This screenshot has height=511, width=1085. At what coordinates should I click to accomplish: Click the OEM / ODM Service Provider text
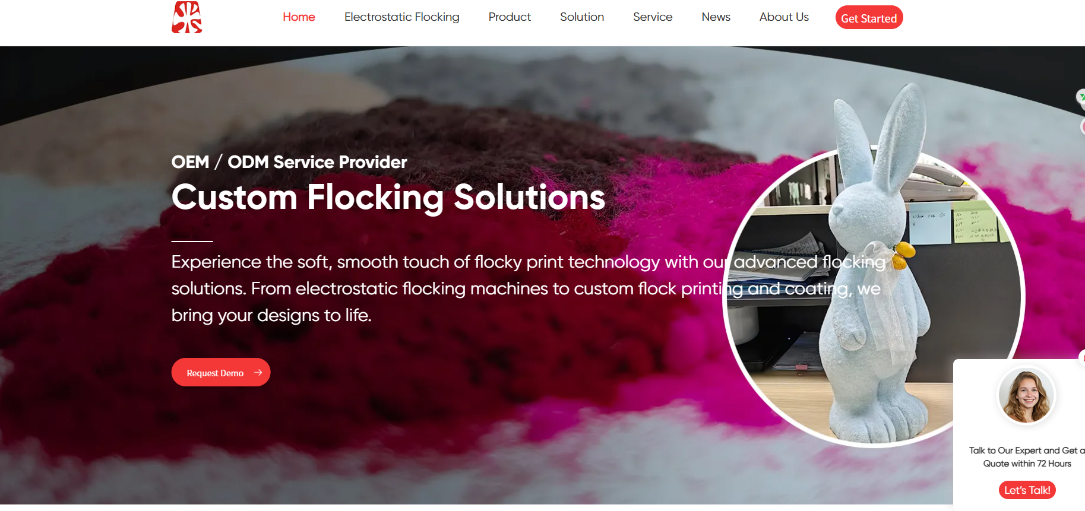click(x=289, y=162)
